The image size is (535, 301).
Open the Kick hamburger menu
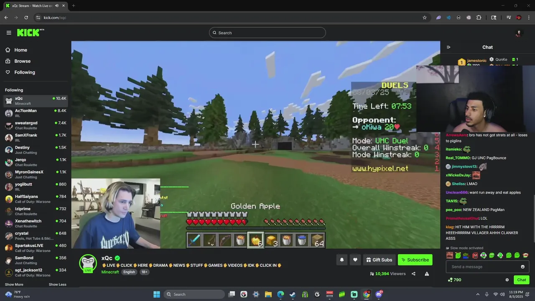[9, 33]
